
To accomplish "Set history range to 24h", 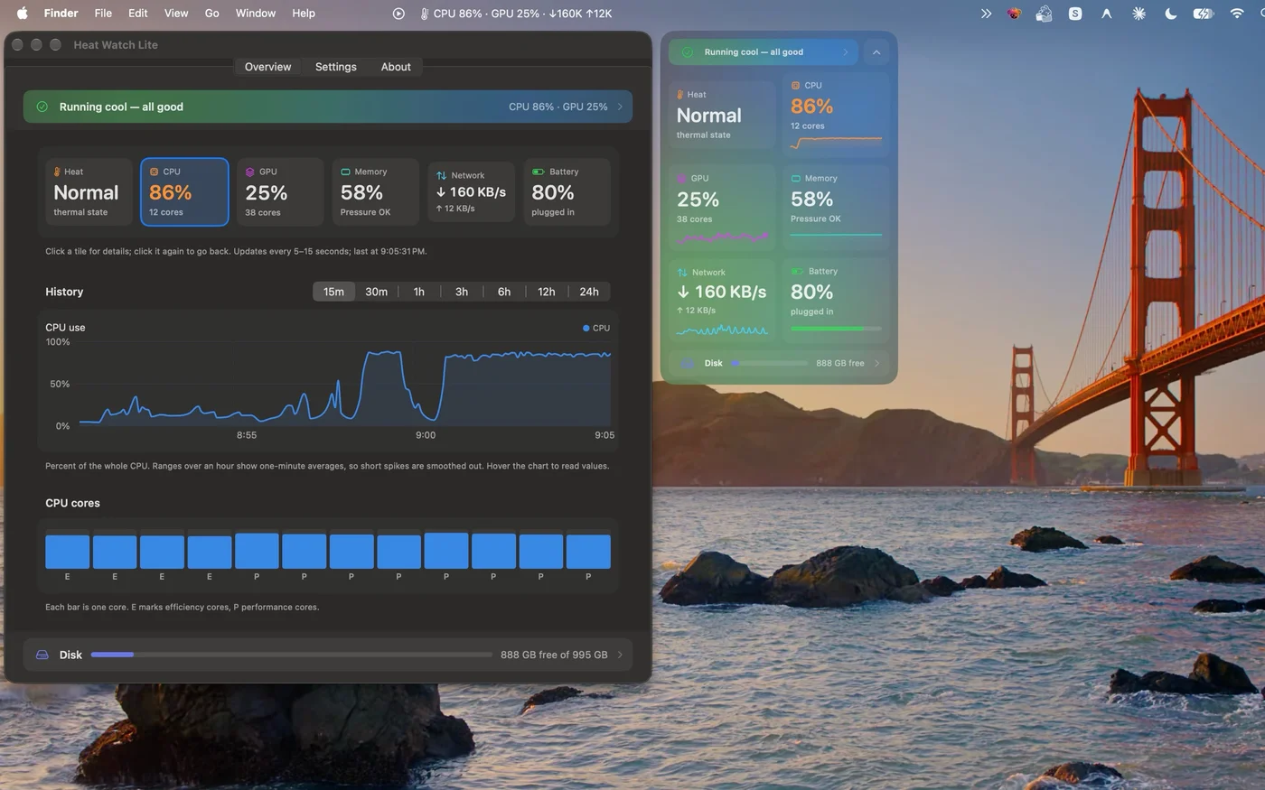I will [589, 292].
